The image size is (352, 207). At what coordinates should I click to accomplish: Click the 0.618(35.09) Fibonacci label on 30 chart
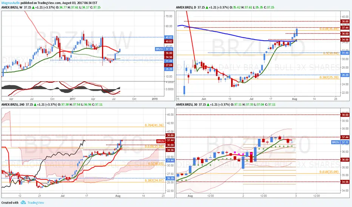[x=329, y=172]
